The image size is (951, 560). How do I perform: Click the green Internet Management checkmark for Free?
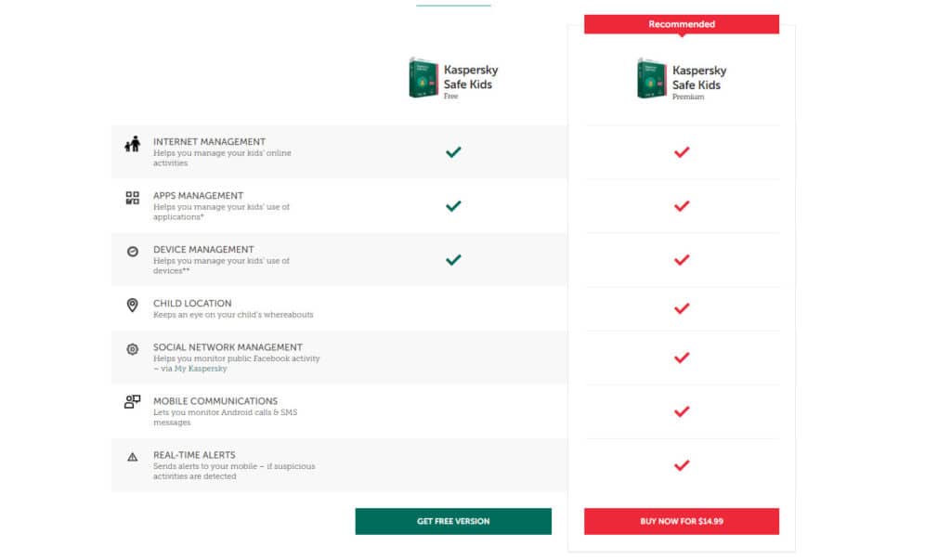[x=453, y=151]
